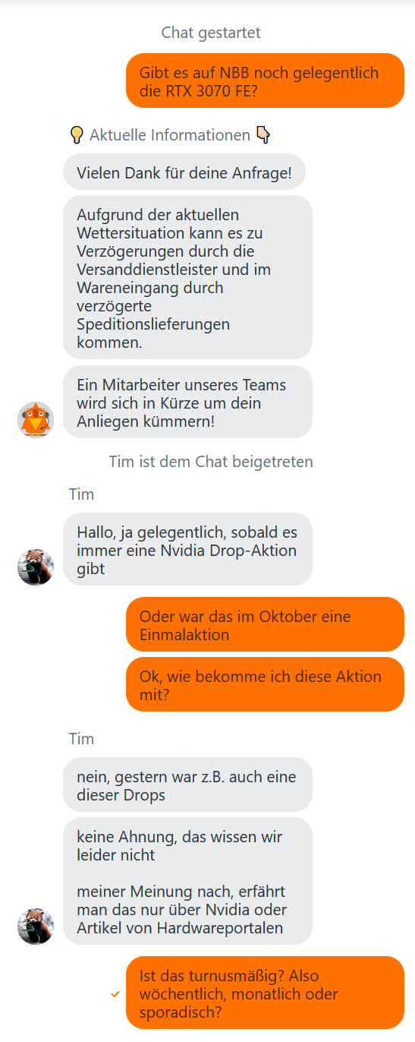Click the 'Ist das turnusmäßig?' message bubble
The image size is (415, 1042).
point(265,993)
